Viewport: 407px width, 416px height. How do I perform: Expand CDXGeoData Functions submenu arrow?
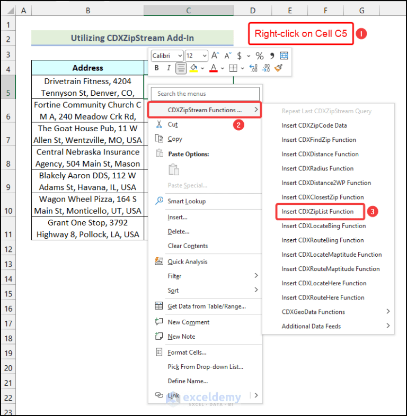point(388,311)
